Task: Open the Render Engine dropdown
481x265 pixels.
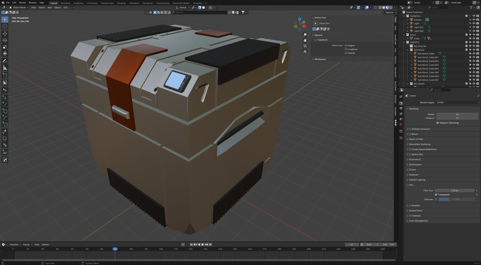Action: [x=458, y=102]
